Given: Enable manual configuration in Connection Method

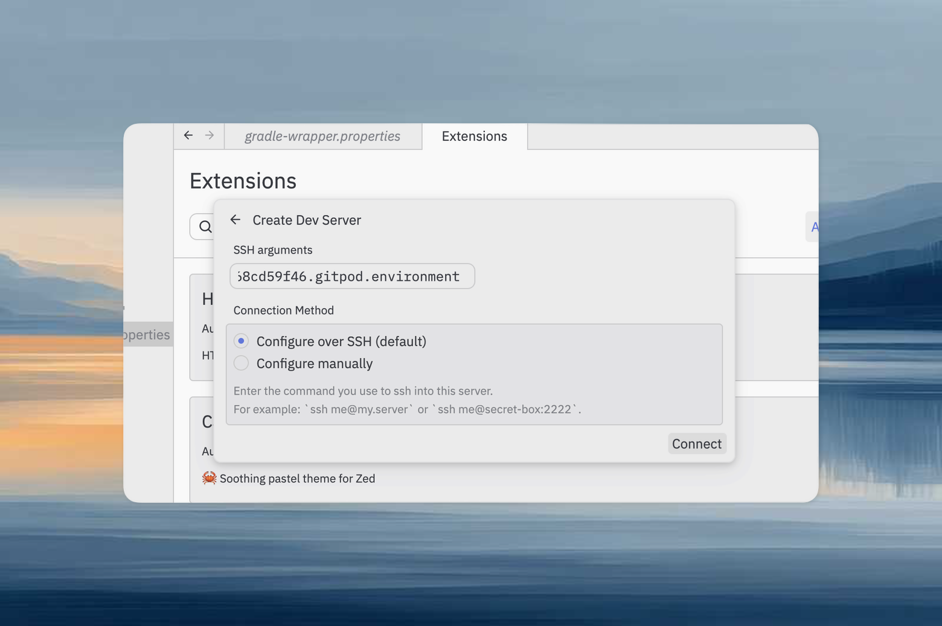Looking at the screenshot, I should click(241, 363).
